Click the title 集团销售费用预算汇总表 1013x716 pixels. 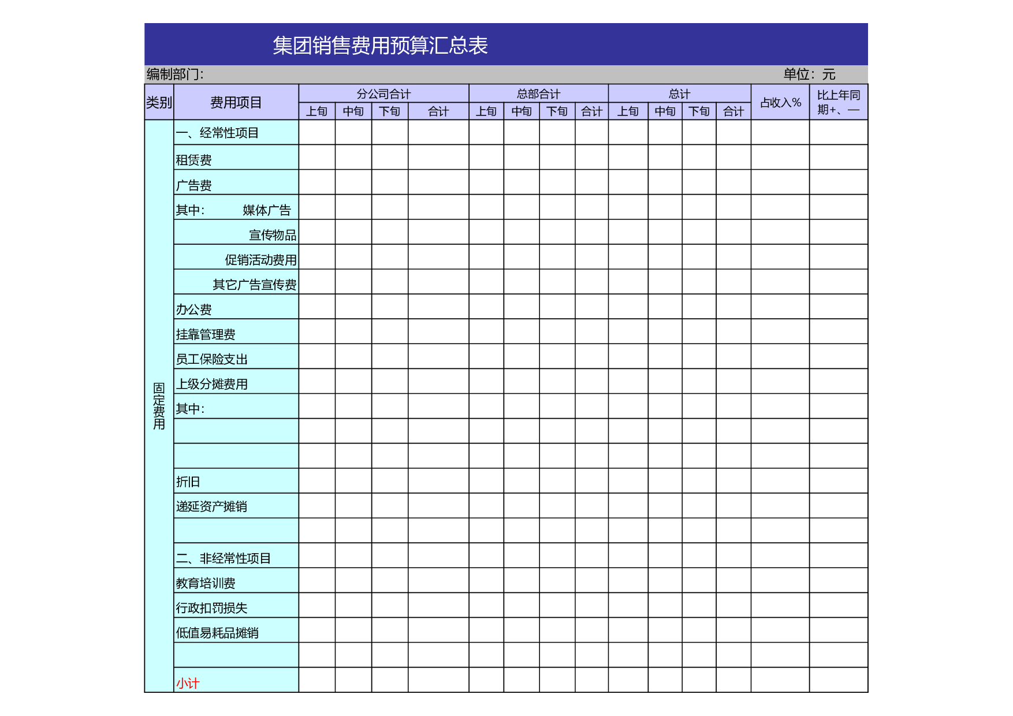click(380, 45)
